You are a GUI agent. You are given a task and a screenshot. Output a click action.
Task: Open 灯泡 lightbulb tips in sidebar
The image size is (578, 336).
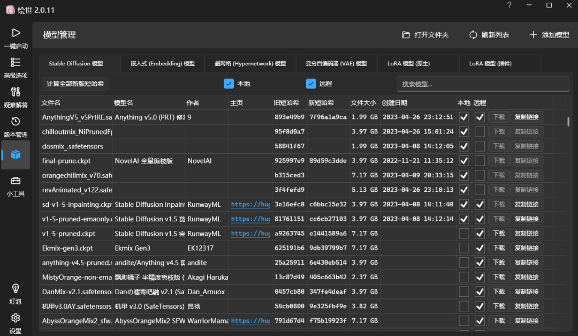point(16,294)
